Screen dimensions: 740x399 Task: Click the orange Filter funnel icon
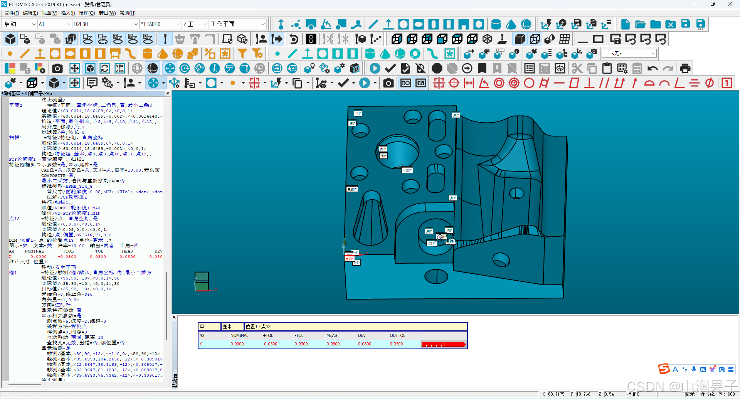coord(242,54)
